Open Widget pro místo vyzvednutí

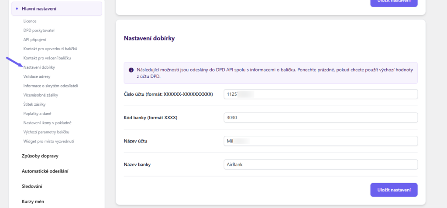[48, 142]
